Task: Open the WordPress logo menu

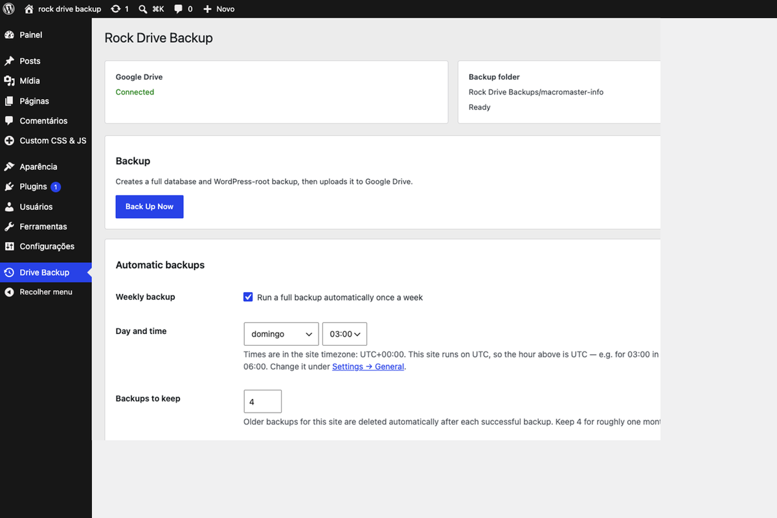Action: pos(10,9)
